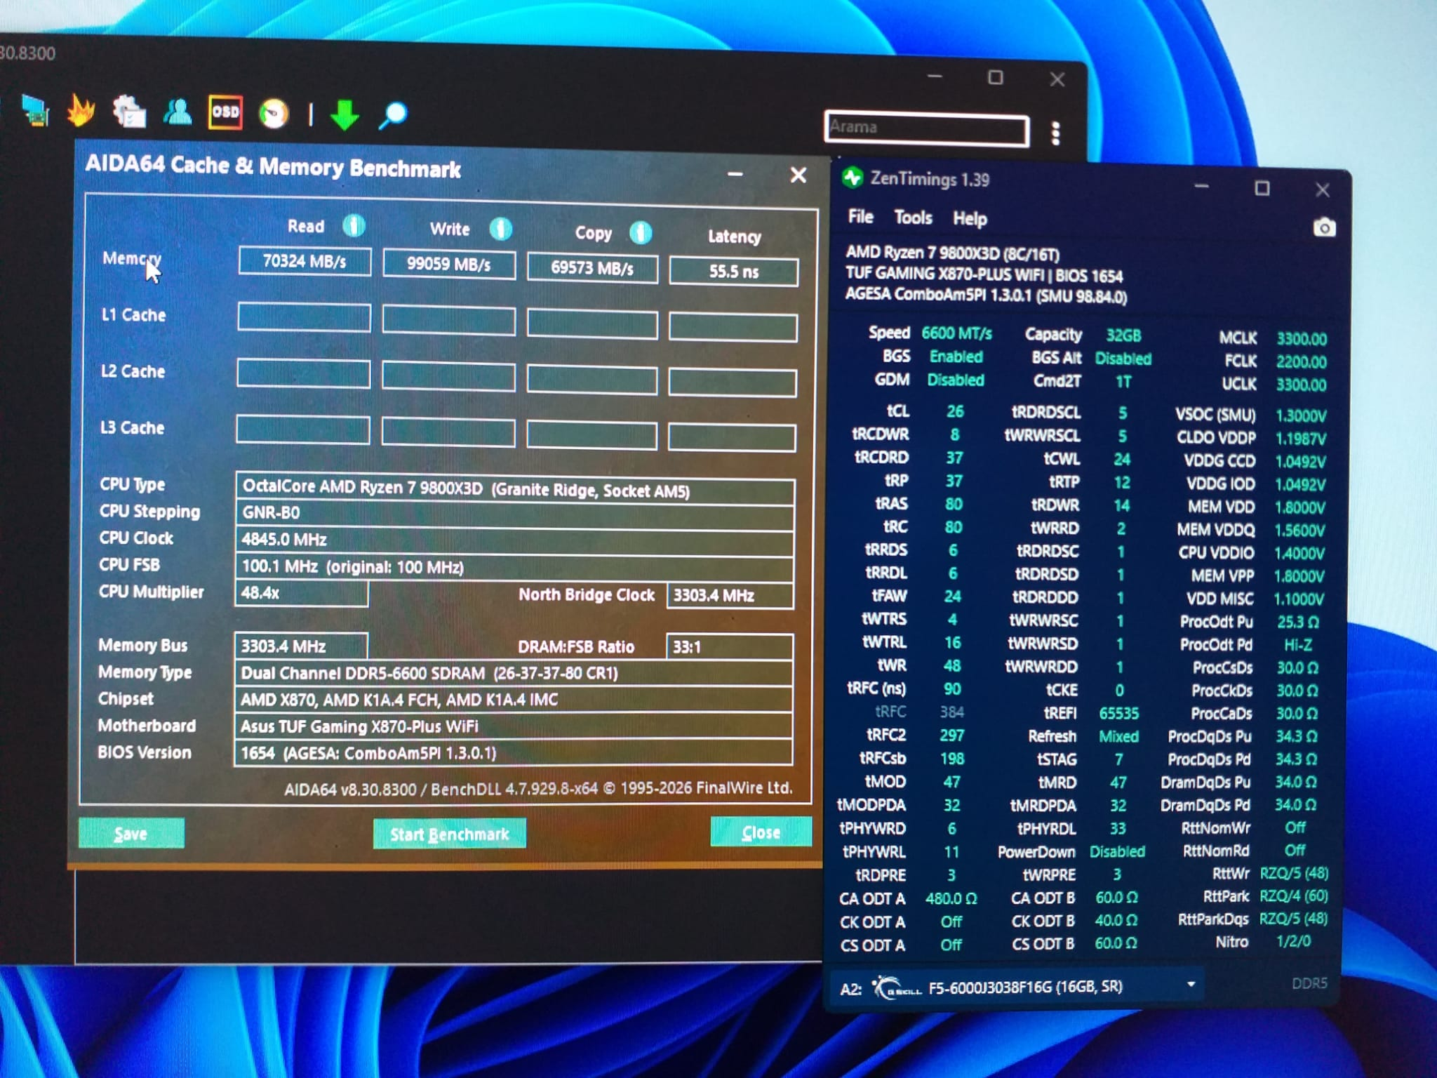The height and width of the screenshot is (1078, 1437).
Task: Expand the A2 memory module dropdown
Action: click(x=1191, y=984)
